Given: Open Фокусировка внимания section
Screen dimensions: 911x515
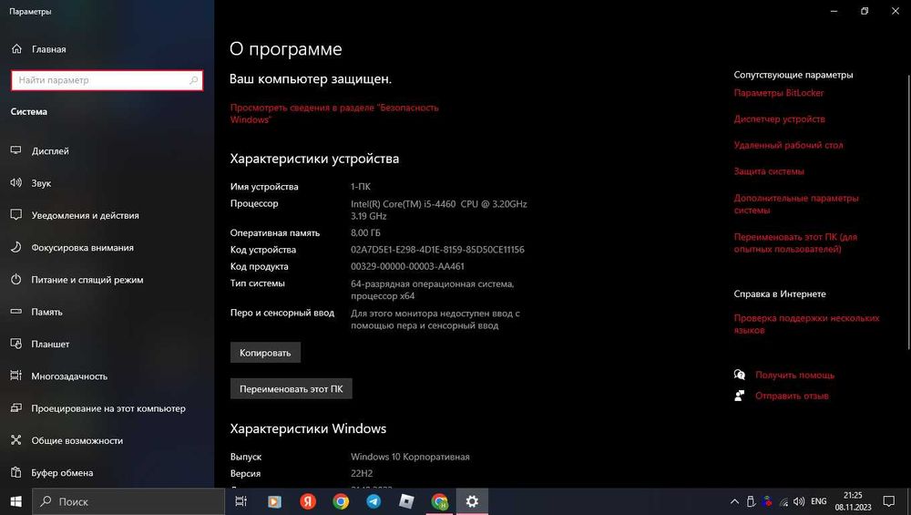Looking at the screenshot, I should click(x=72, y=248).
